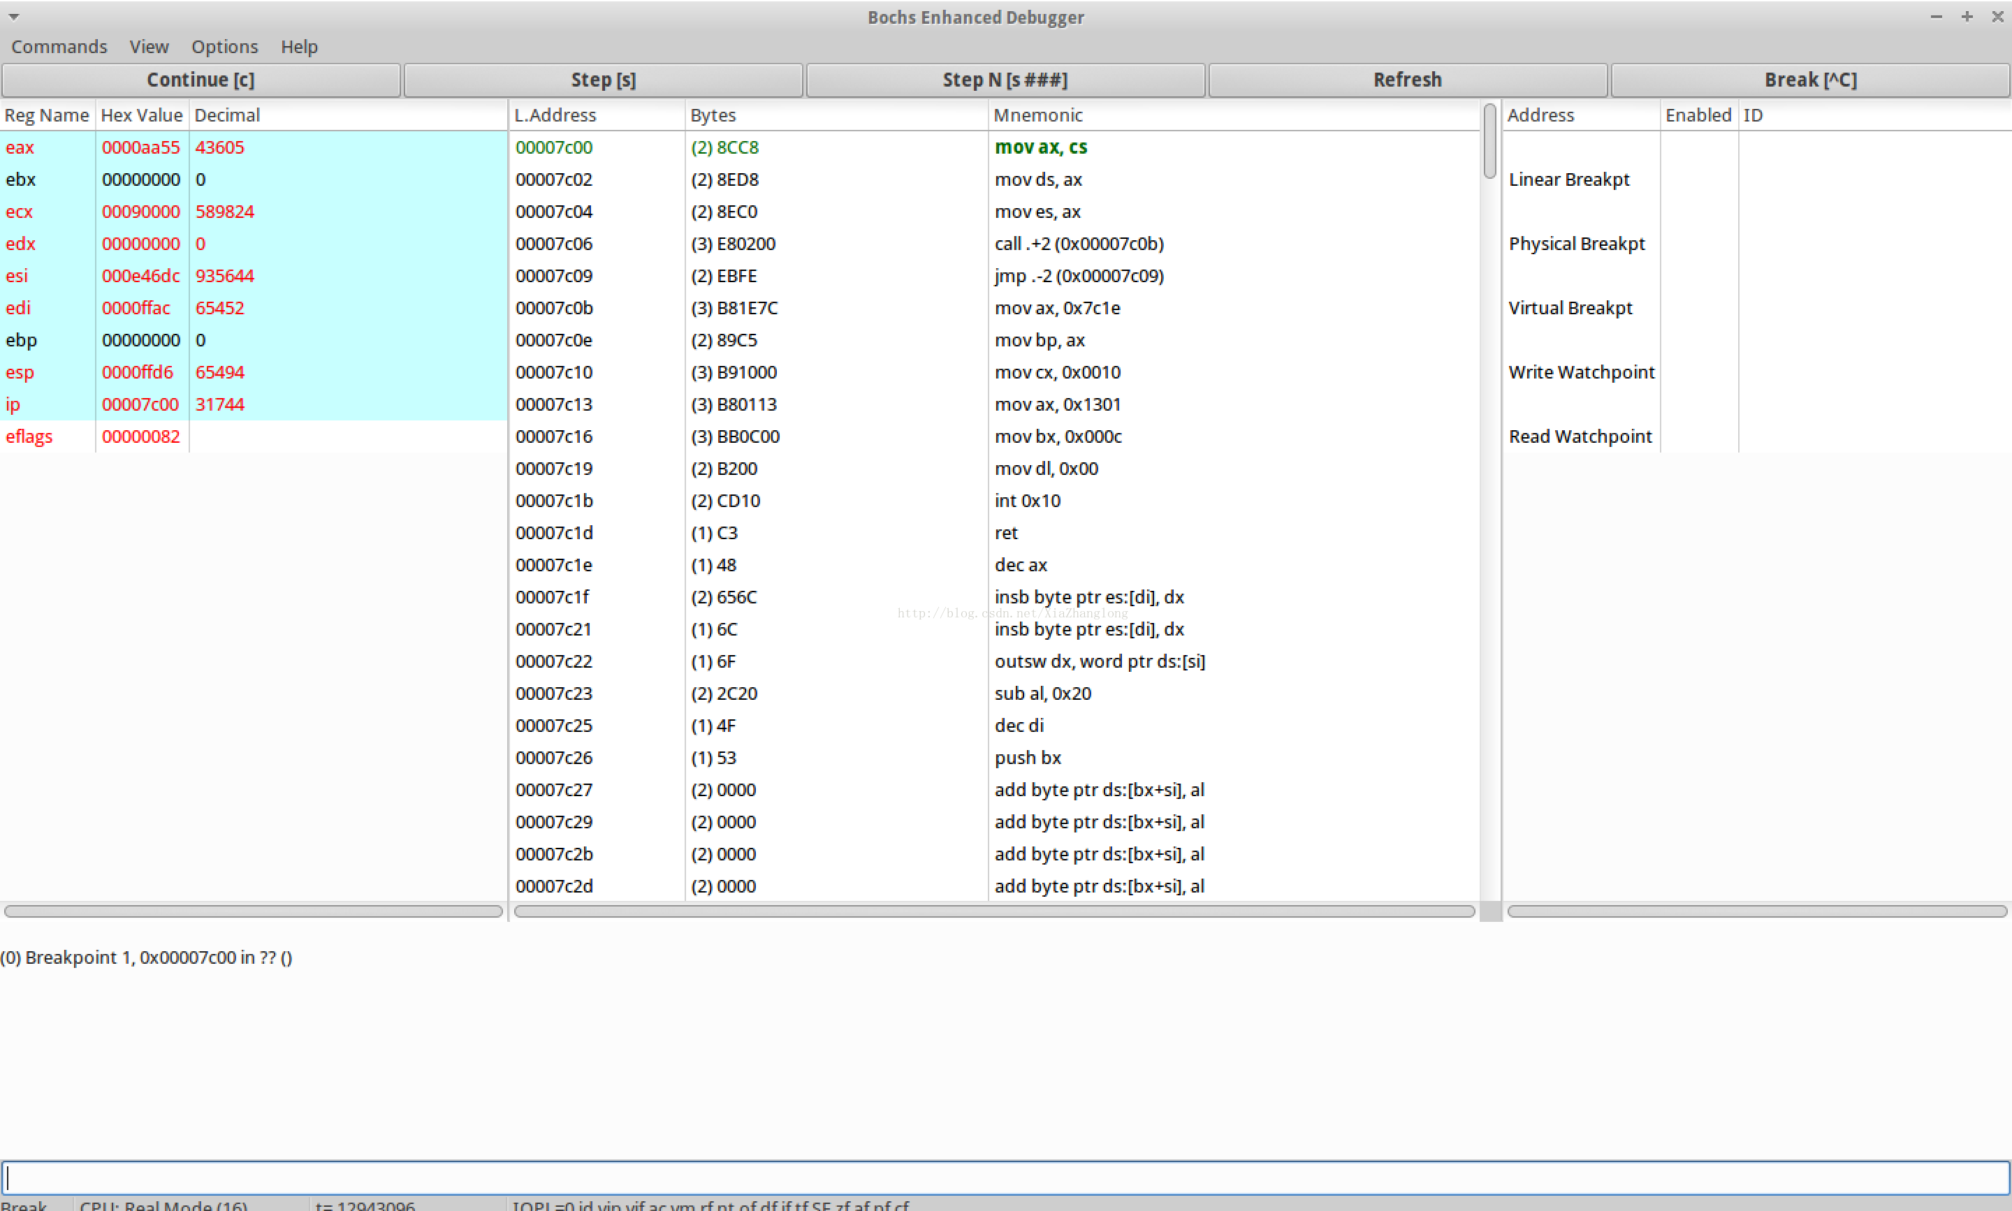Select the esi register row
The height and width of the screenshot is (1211, 2012).
pyautogui.click(x=253, y=276)
